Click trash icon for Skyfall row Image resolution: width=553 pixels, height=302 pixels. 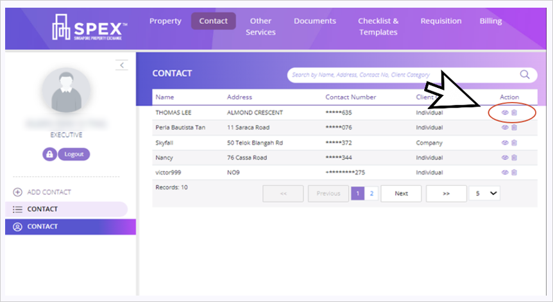(x=514, y=143)
